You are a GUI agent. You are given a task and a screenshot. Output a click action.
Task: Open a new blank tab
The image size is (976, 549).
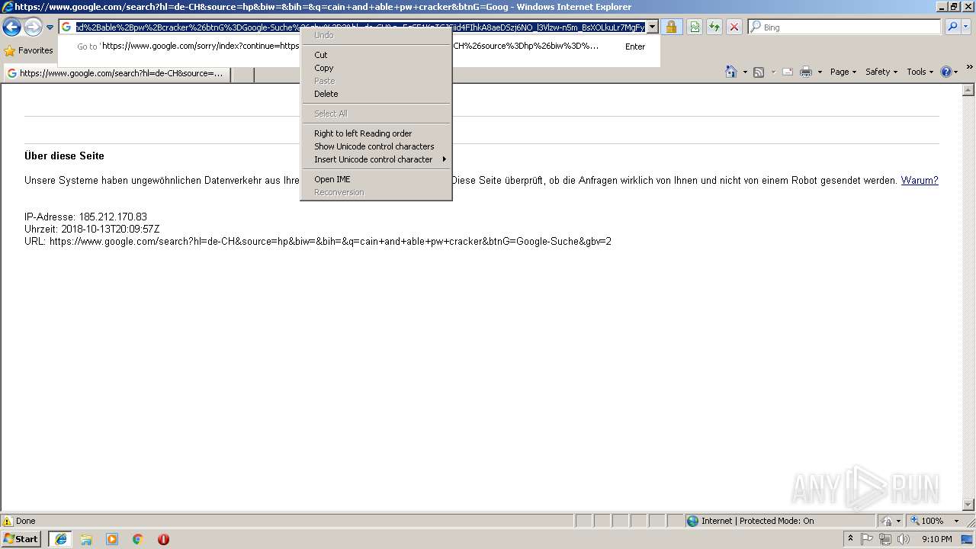coord(242,74)
